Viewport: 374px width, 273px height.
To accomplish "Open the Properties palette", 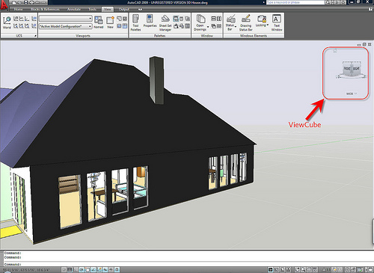I will click(x=150, y=21).
